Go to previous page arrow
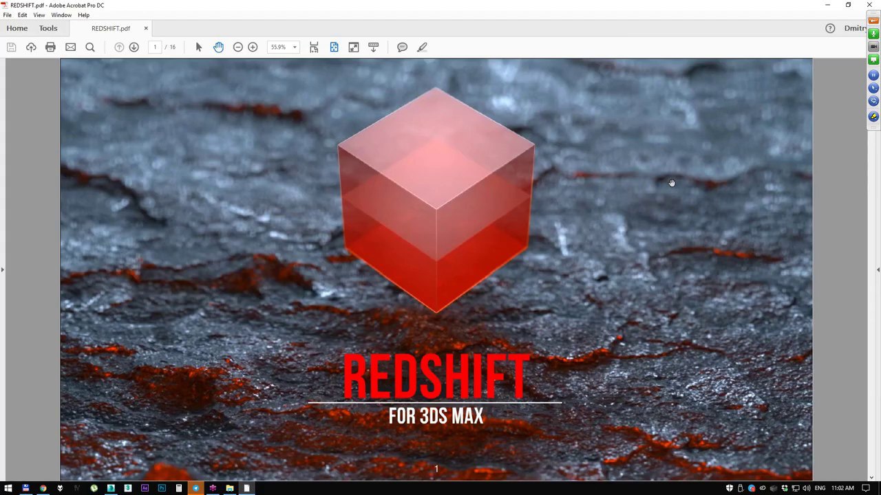The image size is (881, 495). pyautogui.click(x=119, y=47)
